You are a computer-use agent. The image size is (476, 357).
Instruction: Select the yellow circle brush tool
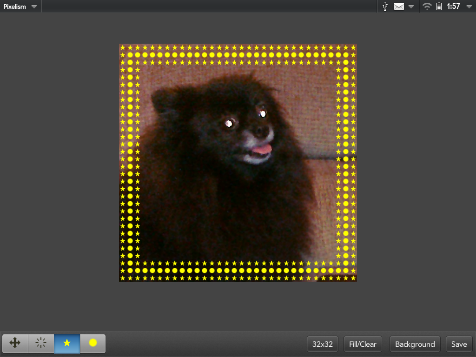point(93,344)
